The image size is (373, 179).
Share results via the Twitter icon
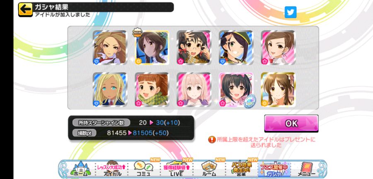291,12
